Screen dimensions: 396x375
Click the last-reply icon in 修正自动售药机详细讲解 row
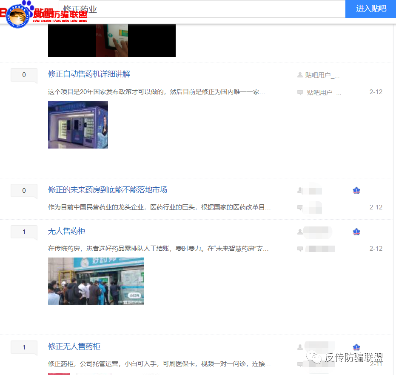pyautogui.click(x=300, y=92)
